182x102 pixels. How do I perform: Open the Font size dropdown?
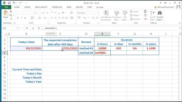click(40, 13)
